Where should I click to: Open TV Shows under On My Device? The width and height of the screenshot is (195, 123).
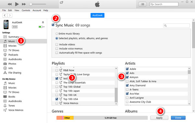coord(14,92)
